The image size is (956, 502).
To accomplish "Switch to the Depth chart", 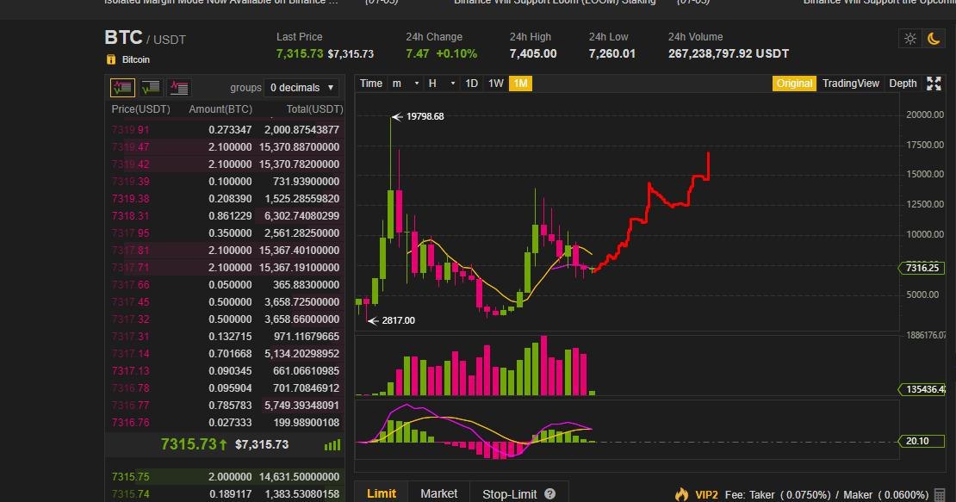I will pyautogui.click(x=903, y=84).
